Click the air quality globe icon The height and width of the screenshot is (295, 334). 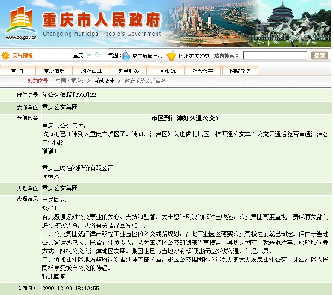[126, 56]
